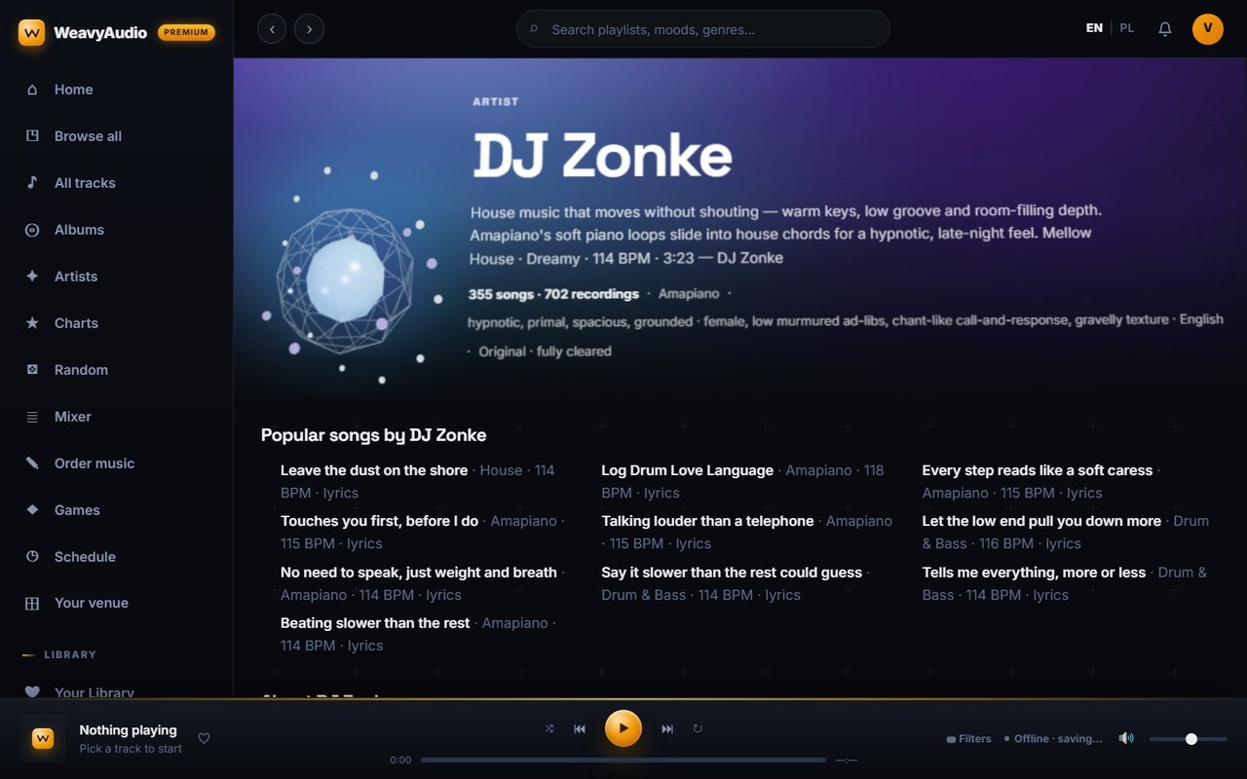
Task: Click the Schedule clock icon
Action: tap(32, 557)
